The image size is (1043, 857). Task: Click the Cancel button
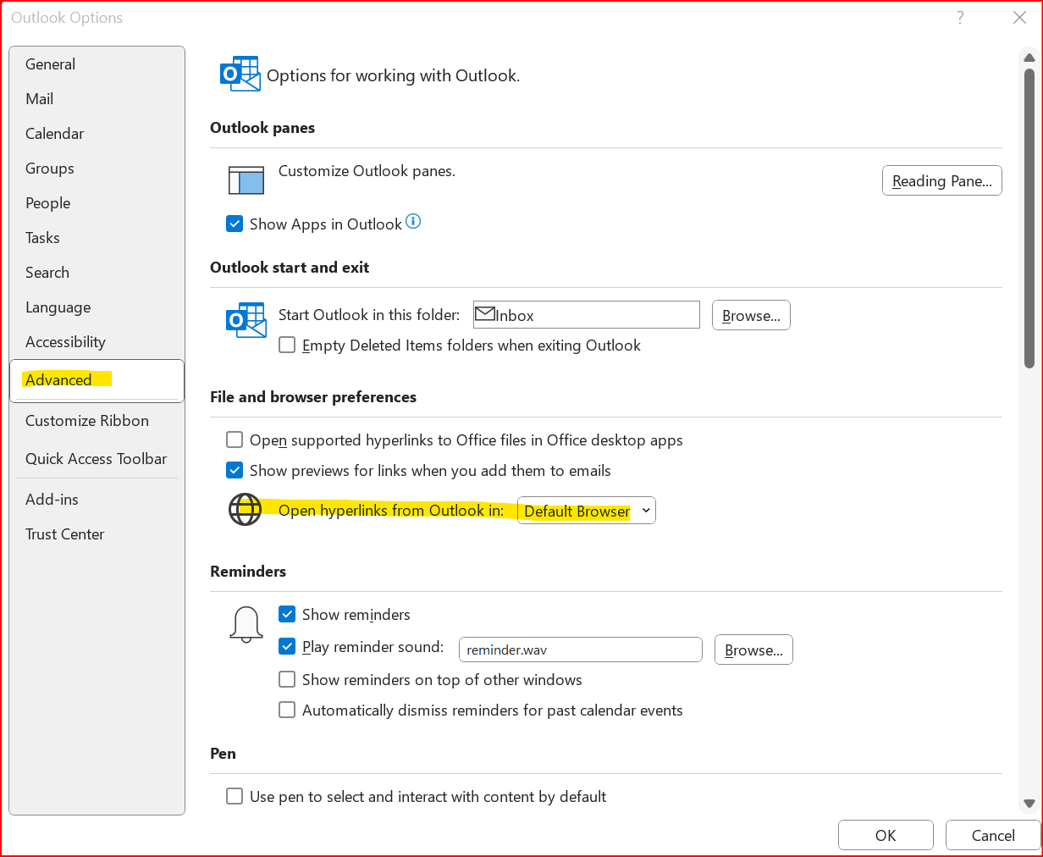993,835
